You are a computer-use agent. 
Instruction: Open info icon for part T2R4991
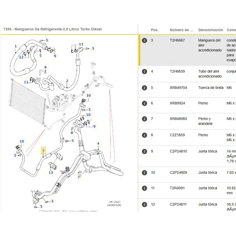[x=144, y=188]
